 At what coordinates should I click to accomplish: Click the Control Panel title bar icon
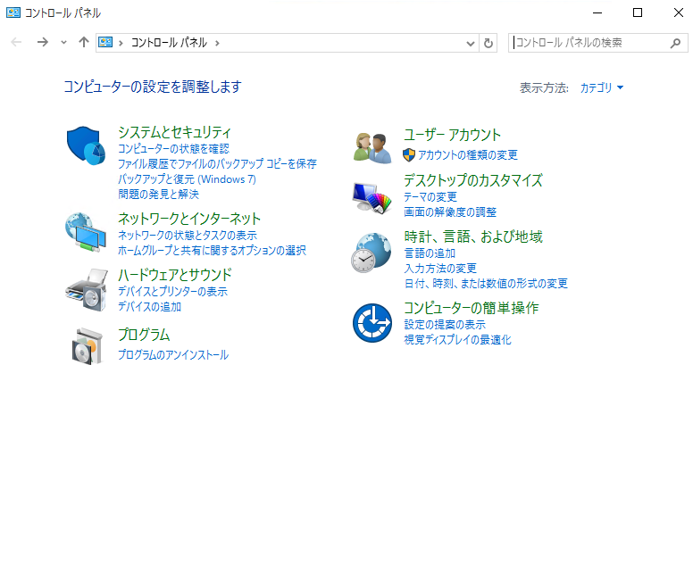click(x=13, y=12)
